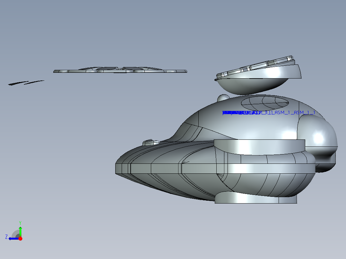Select the thin dark sliver parts at far left

pos(26,83)
